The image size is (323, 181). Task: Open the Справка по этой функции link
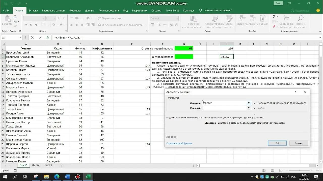click(x=179, y=143)
